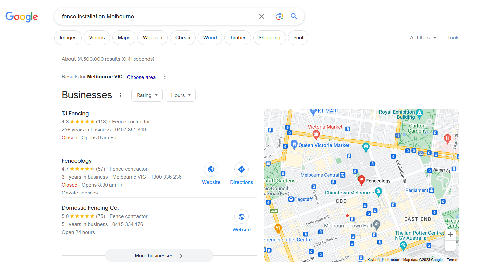This screenshot has width=486, height=277.
Task: Click Ian Potter Centre NGV marker
Action: click(x=403, y=246)
